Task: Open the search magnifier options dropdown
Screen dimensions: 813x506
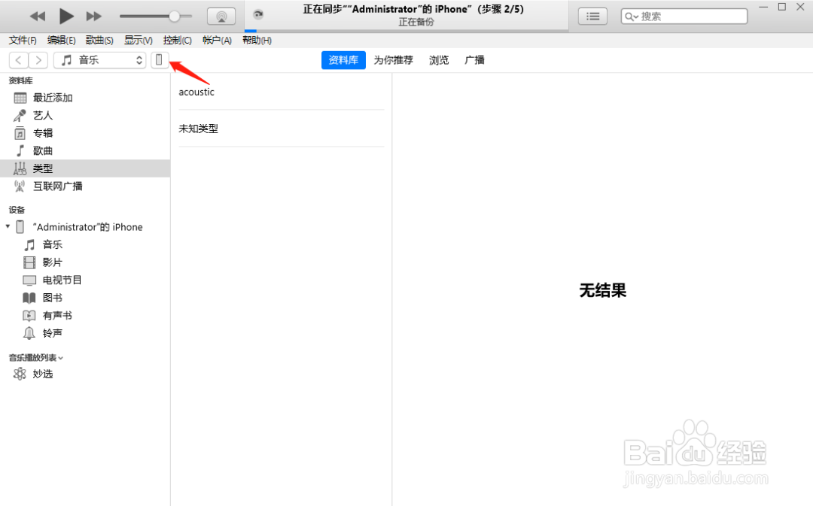Action: (x=631, y=17)
